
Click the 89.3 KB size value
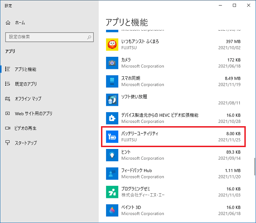(x=233, y=152)
